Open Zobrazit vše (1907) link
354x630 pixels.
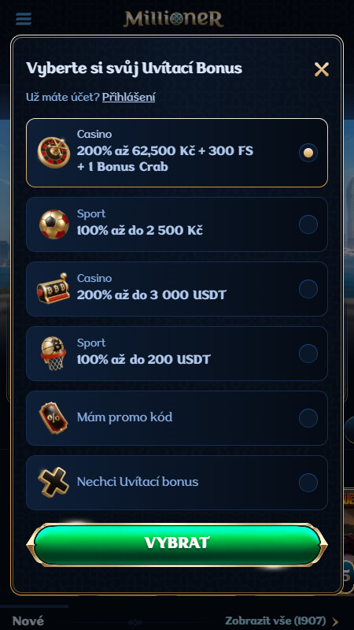277,621
